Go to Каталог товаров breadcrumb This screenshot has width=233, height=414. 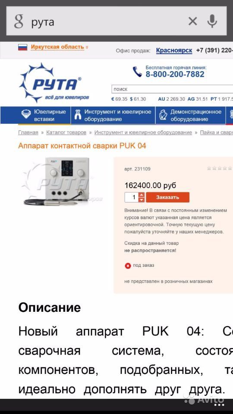click(x=66, y=132)
